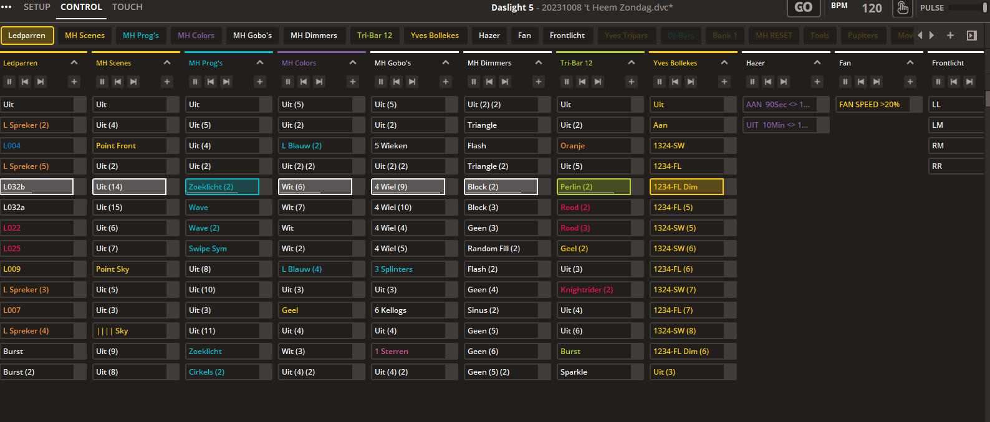Open the Hazer page tab
Viewport: 990px width, 422px height.
[489, 36]
